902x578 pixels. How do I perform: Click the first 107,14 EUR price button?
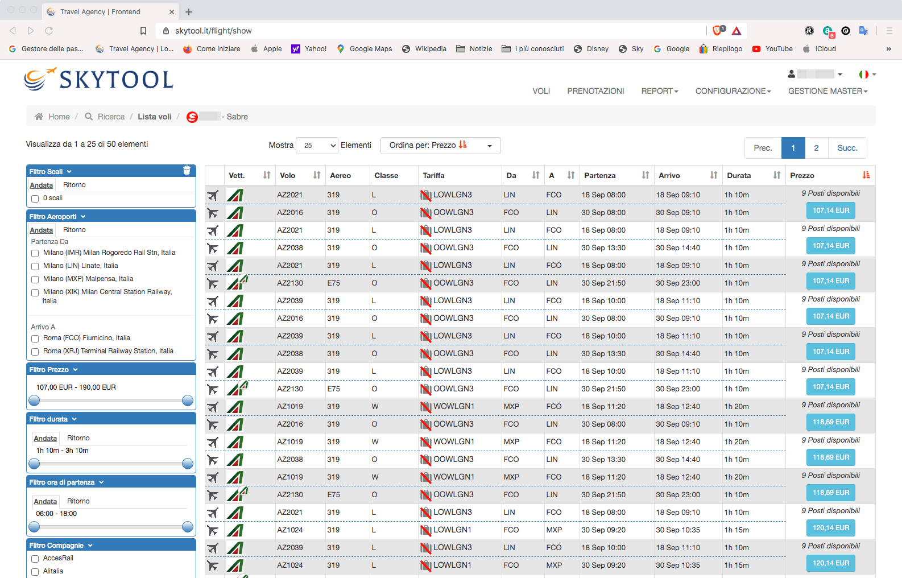click(x=830, y=210)
